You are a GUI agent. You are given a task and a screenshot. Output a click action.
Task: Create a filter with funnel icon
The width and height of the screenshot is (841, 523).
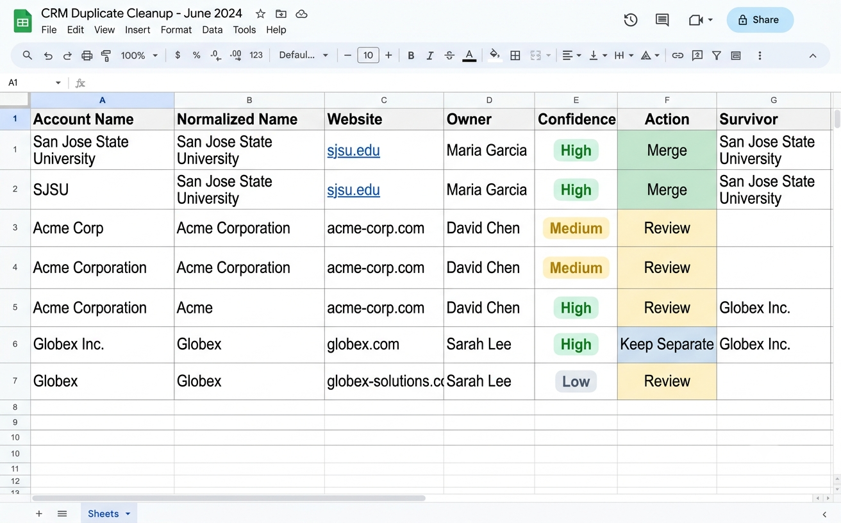[x=717, y=56]
